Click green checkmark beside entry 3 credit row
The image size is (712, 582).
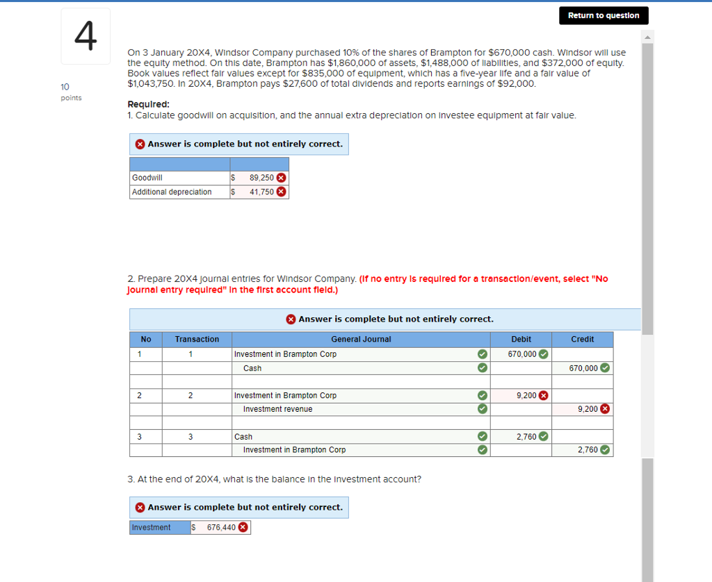pos(604,449)
